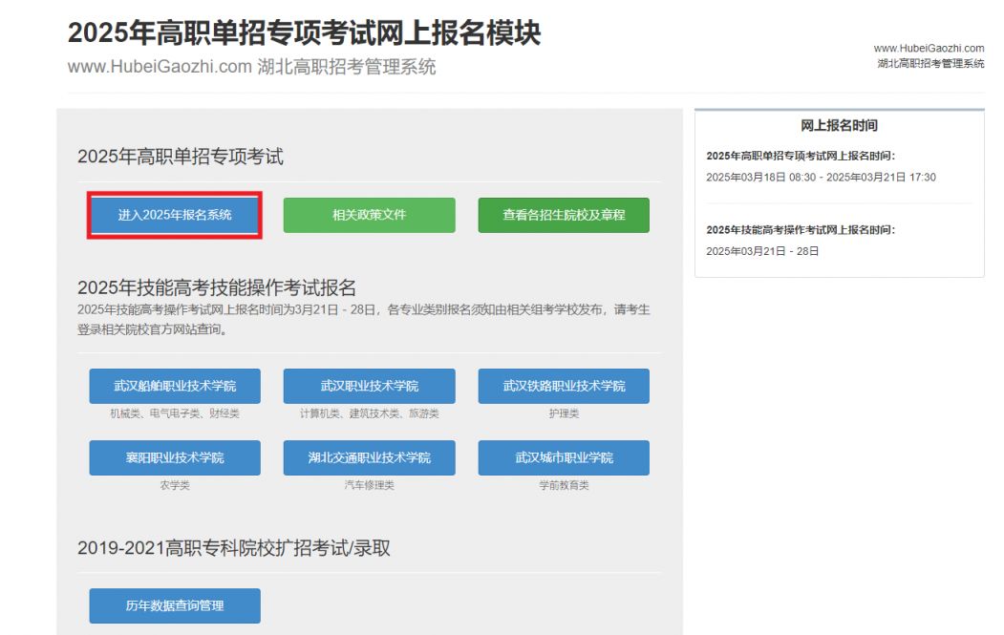Select 武汉城市职业学院 button
Screen dimensions: 1004x635
tap(564, 457)
